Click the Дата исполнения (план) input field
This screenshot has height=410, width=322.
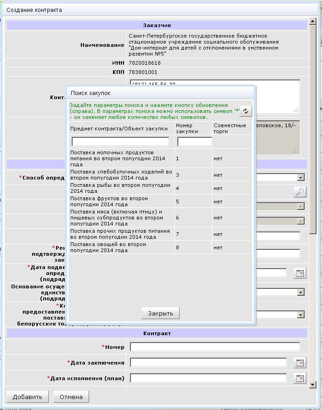(x=208, y=378)
